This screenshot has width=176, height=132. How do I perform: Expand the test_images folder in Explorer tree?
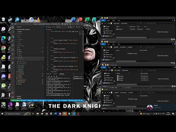(20, 66)
